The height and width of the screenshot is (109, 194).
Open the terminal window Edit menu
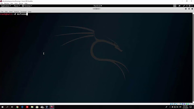6,12
